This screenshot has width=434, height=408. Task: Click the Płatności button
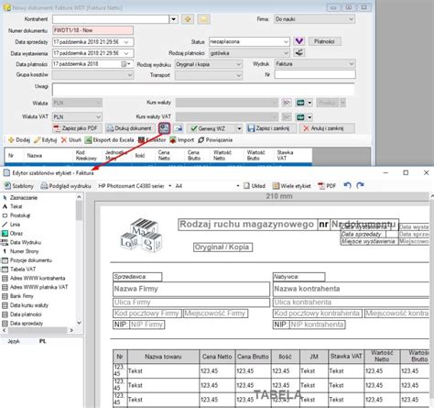tap(325, 41)
